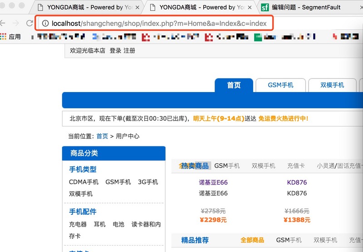Select 双模手机 in the 精品推荐 tabs
The image size is (363, 252).
[x=325, y=240]
